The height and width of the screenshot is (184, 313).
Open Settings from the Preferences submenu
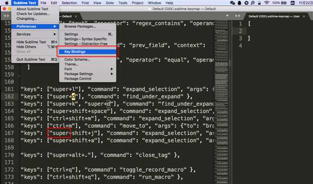(x=88, y=34)
